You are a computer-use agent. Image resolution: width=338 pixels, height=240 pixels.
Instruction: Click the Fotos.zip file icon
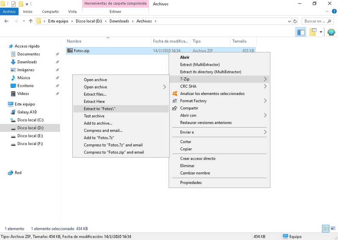(70, 51)
